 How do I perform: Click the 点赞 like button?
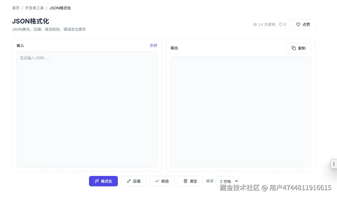303,24
